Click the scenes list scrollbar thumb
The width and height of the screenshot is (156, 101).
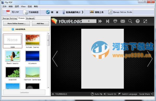tap(48, 40)
